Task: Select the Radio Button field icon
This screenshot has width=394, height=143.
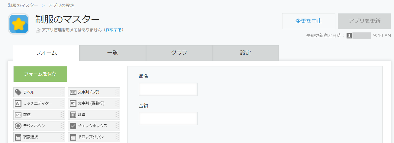Action: tap(18, 126)
